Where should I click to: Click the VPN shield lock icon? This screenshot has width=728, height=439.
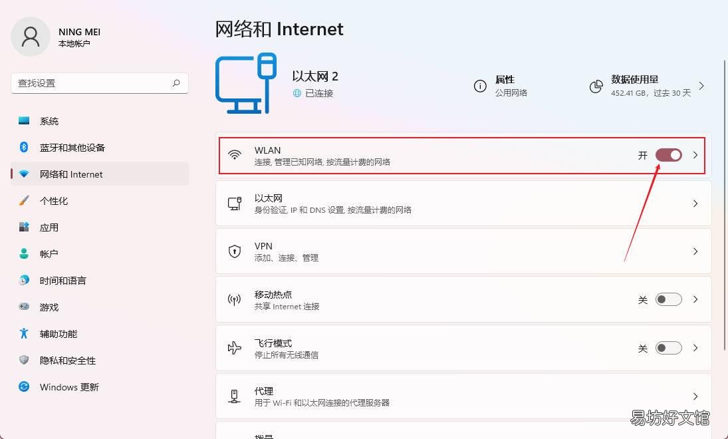(235, 251)
